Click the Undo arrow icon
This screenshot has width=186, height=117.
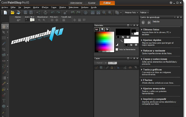53,12
